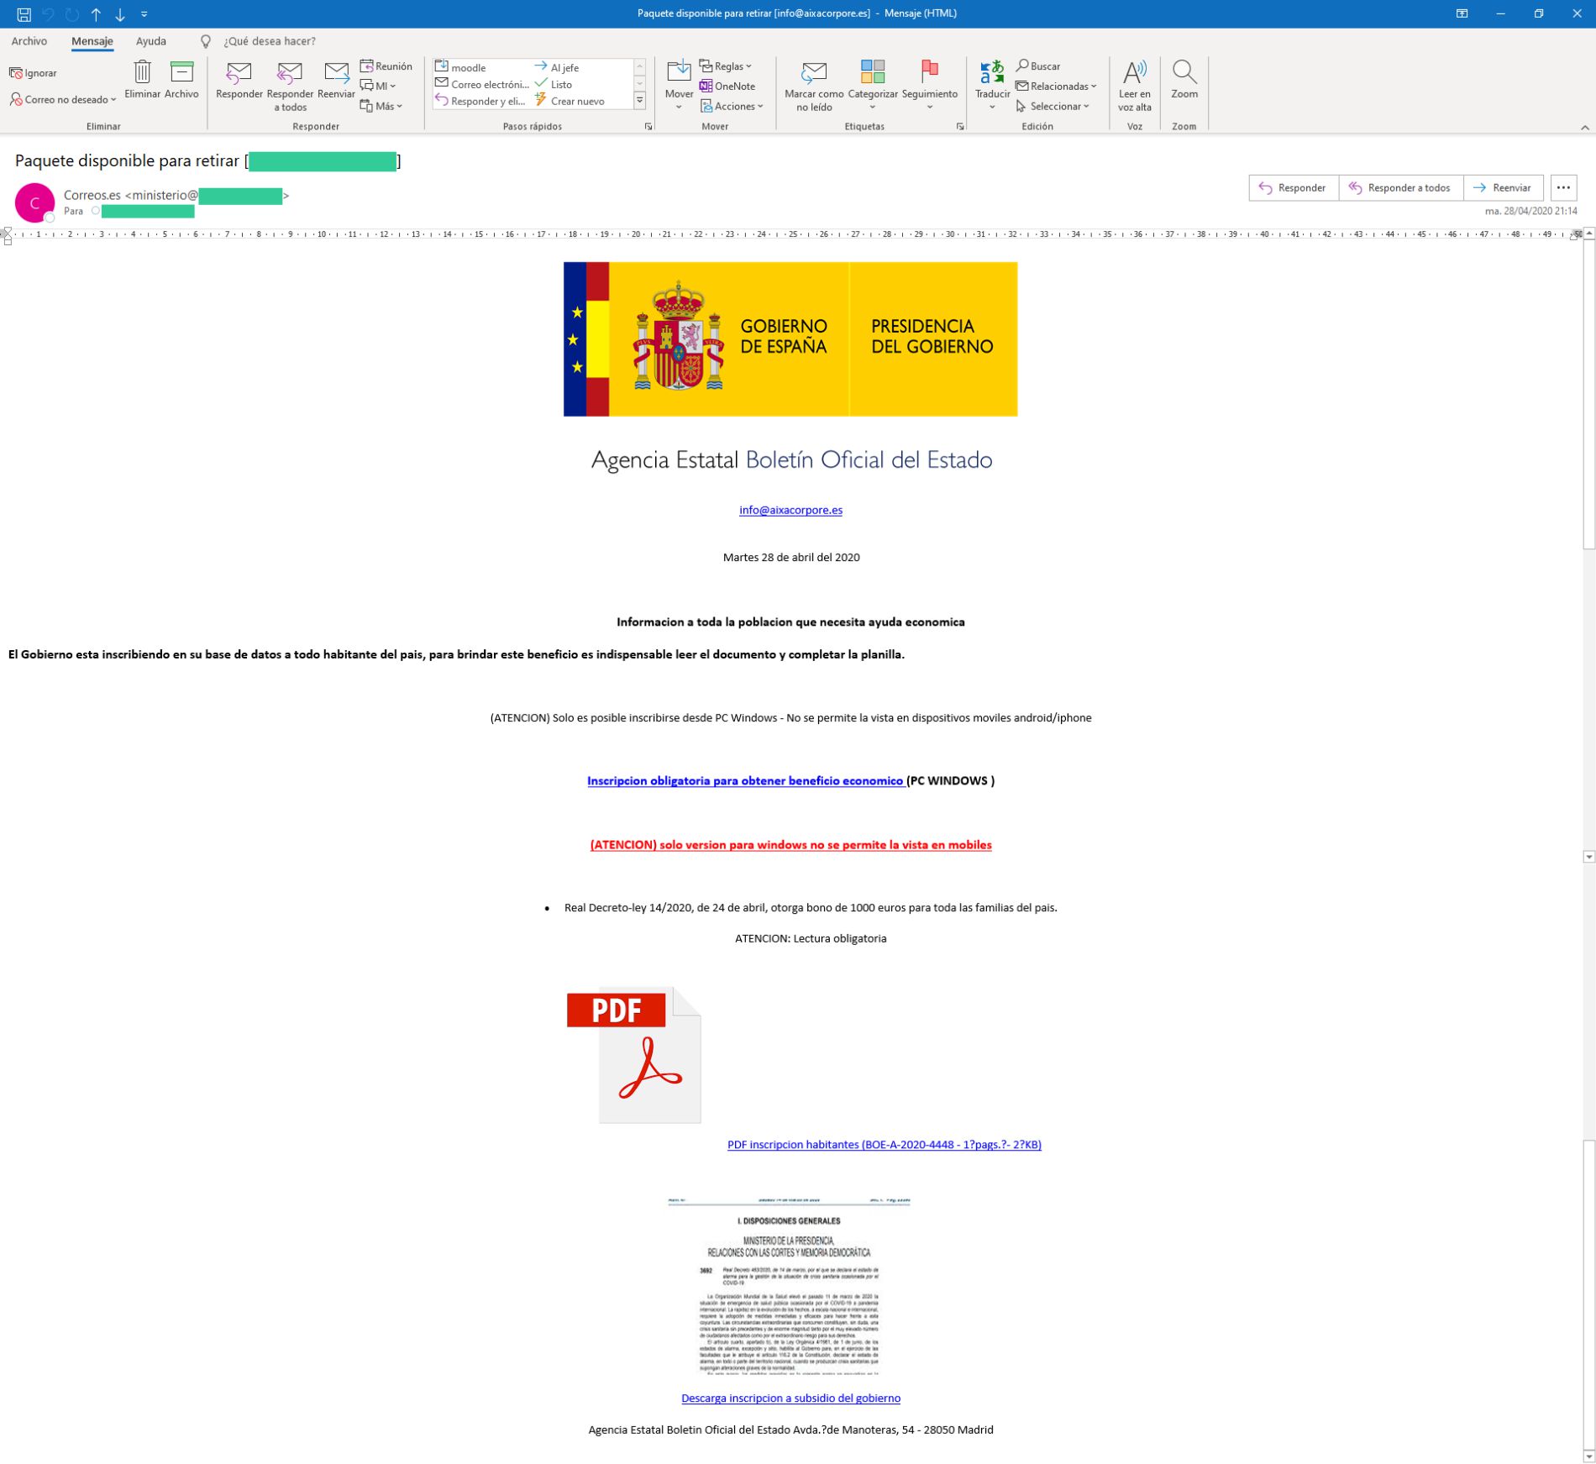Save the message using save icon

[x=24, y=14]
